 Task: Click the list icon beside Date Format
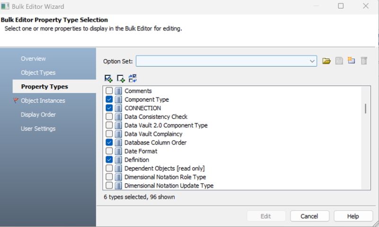pyautogui.click(x=118, y=151)
